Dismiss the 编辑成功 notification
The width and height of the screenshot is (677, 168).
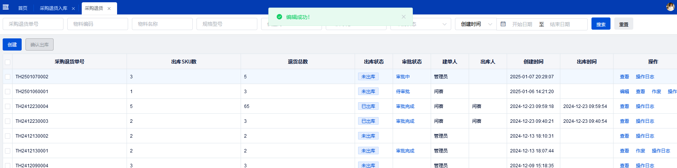point(404,17)
